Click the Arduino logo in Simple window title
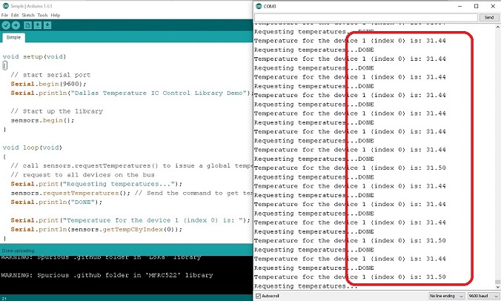Screen dimensions: 501x301 (x=5, y=6)
